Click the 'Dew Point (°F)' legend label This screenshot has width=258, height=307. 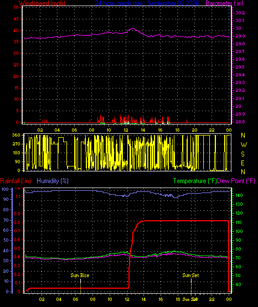pos(236,181)
